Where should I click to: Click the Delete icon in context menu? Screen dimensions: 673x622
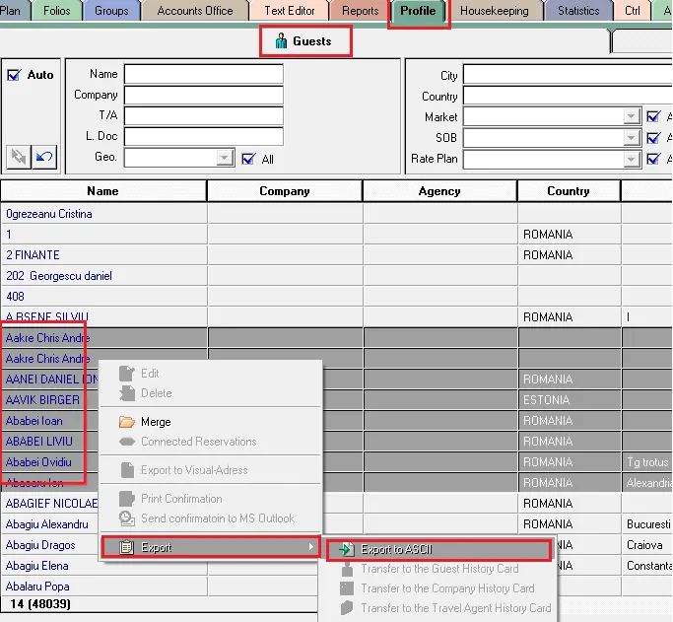click(x=126, y=393)
